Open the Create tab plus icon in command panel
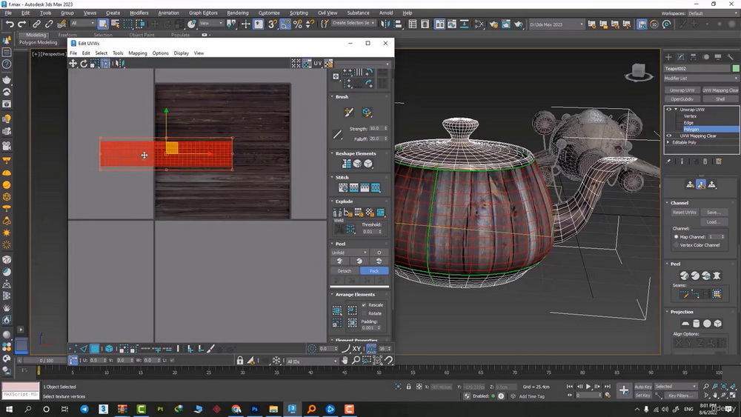Image resolution: width=741 pixels, height=417 pixels. [x=668, y=57]
